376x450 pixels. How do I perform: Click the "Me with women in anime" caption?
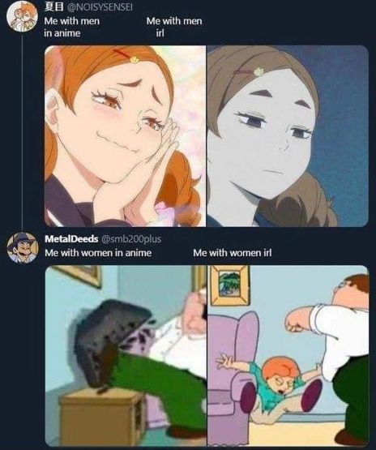click(x=98, y=253)
